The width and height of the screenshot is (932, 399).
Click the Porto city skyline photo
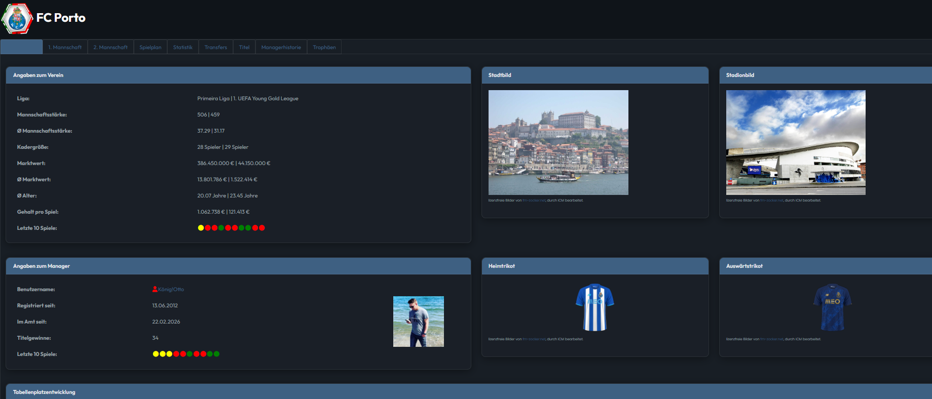tap(558, 142)
